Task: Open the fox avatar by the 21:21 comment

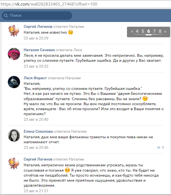Action: (x=14, y=163)
